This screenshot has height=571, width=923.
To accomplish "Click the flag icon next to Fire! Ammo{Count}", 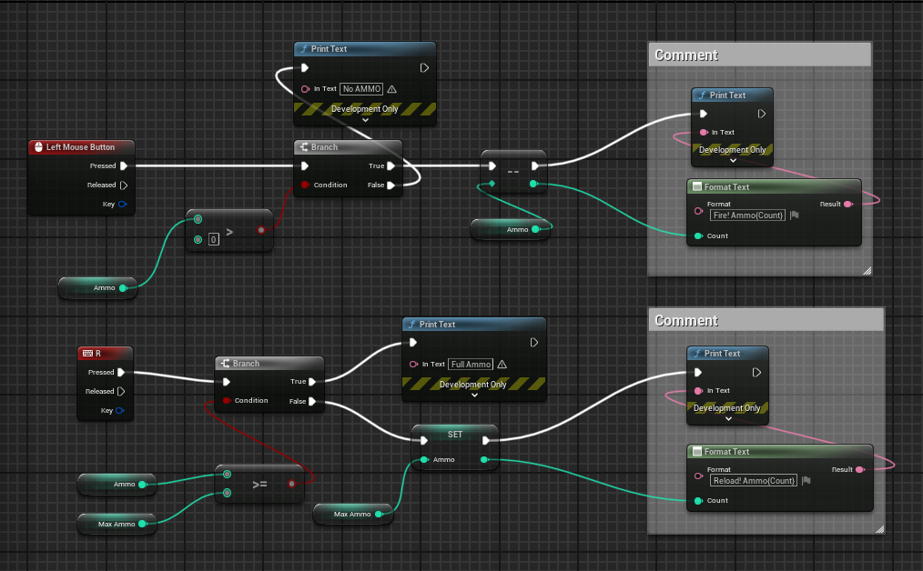I will tap(795, 215).
